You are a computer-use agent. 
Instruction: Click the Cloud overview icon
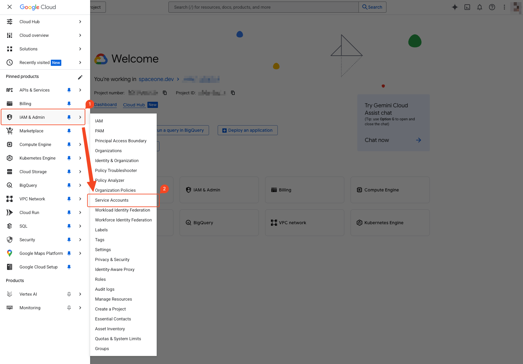tap(10, 35)
